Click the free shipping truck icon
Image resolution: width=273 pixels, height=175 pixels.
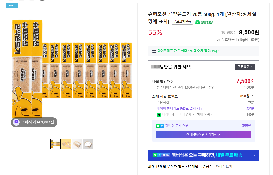[x=218, y=39]
